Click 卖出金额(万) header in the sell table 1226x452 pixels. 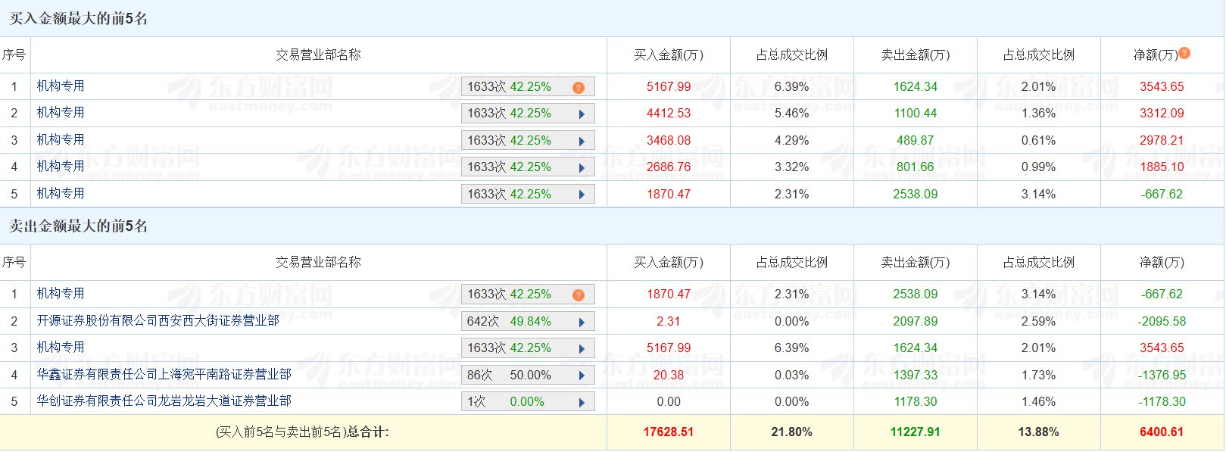click(915, 263)
